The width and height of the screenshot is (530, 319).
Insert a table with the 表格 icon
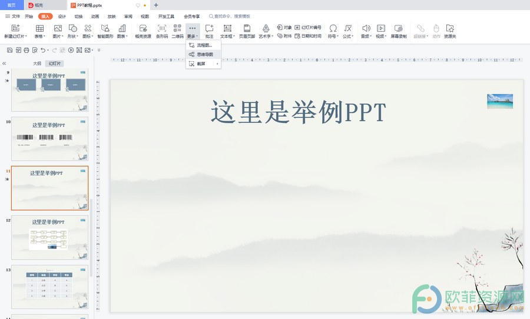tap(39, 28)
